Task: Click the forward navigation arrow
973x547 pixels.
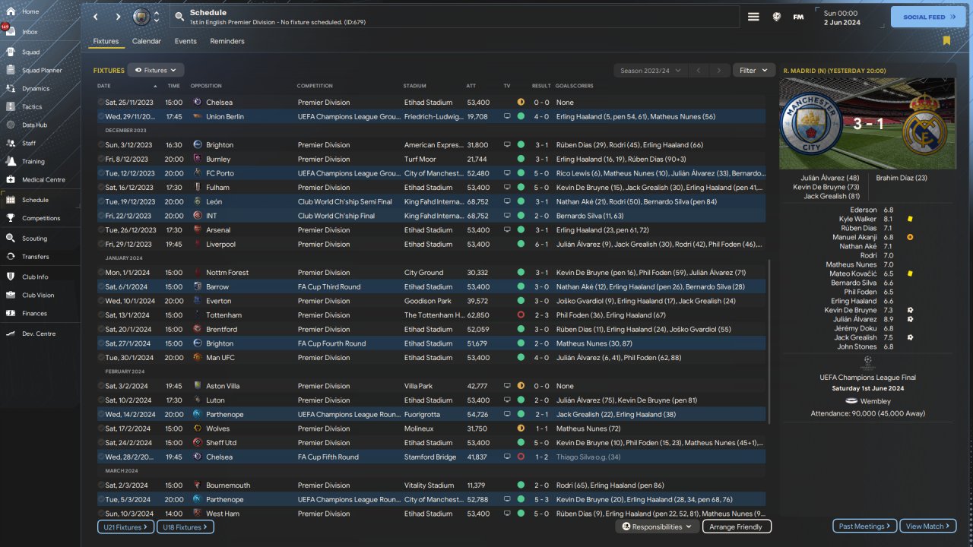Action: pos(118,17)
